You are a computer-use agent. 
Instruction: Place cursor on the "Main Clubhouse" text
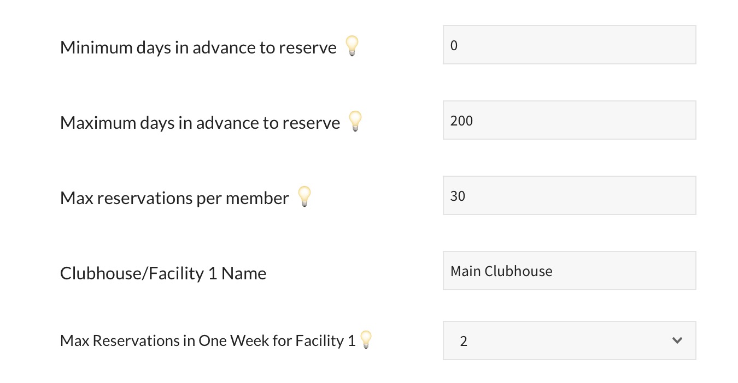(x=501, y=271)
